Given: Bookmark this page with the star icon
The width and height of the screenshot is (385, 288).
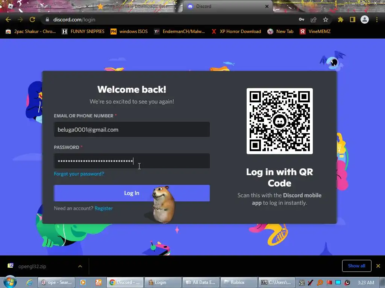Looking at the screenshot, I should click(326, 19).
